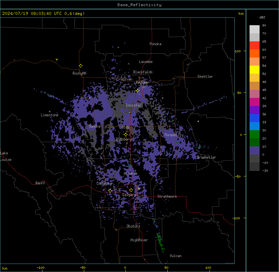279x272 pixels.
Task: Select the RedDeer city label
Action: [x=142, y=82]
